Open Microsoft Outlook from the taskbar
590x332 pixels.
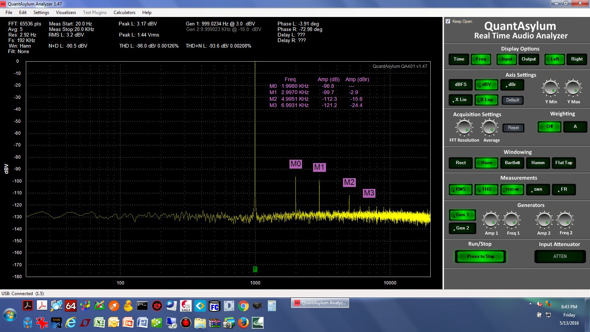coord(114,323)
